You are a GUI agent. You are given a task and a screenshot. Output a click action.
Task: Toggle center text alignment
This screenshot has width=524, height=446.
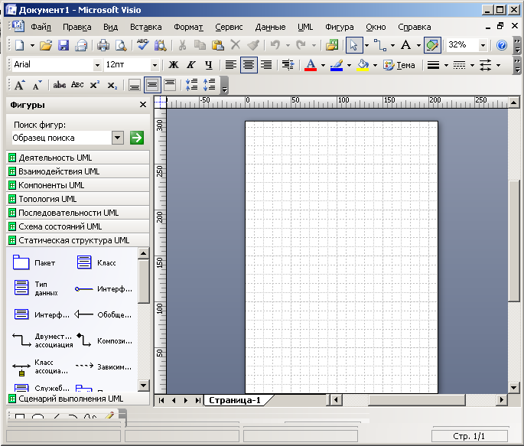pos(249,65)
